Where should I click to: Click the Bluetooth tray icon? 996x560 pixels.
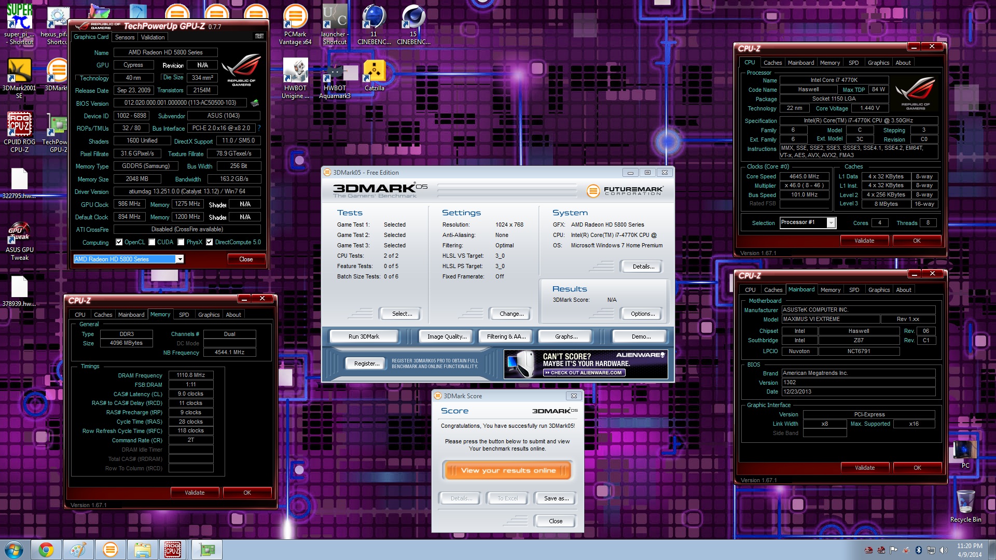tap(918, 550)
